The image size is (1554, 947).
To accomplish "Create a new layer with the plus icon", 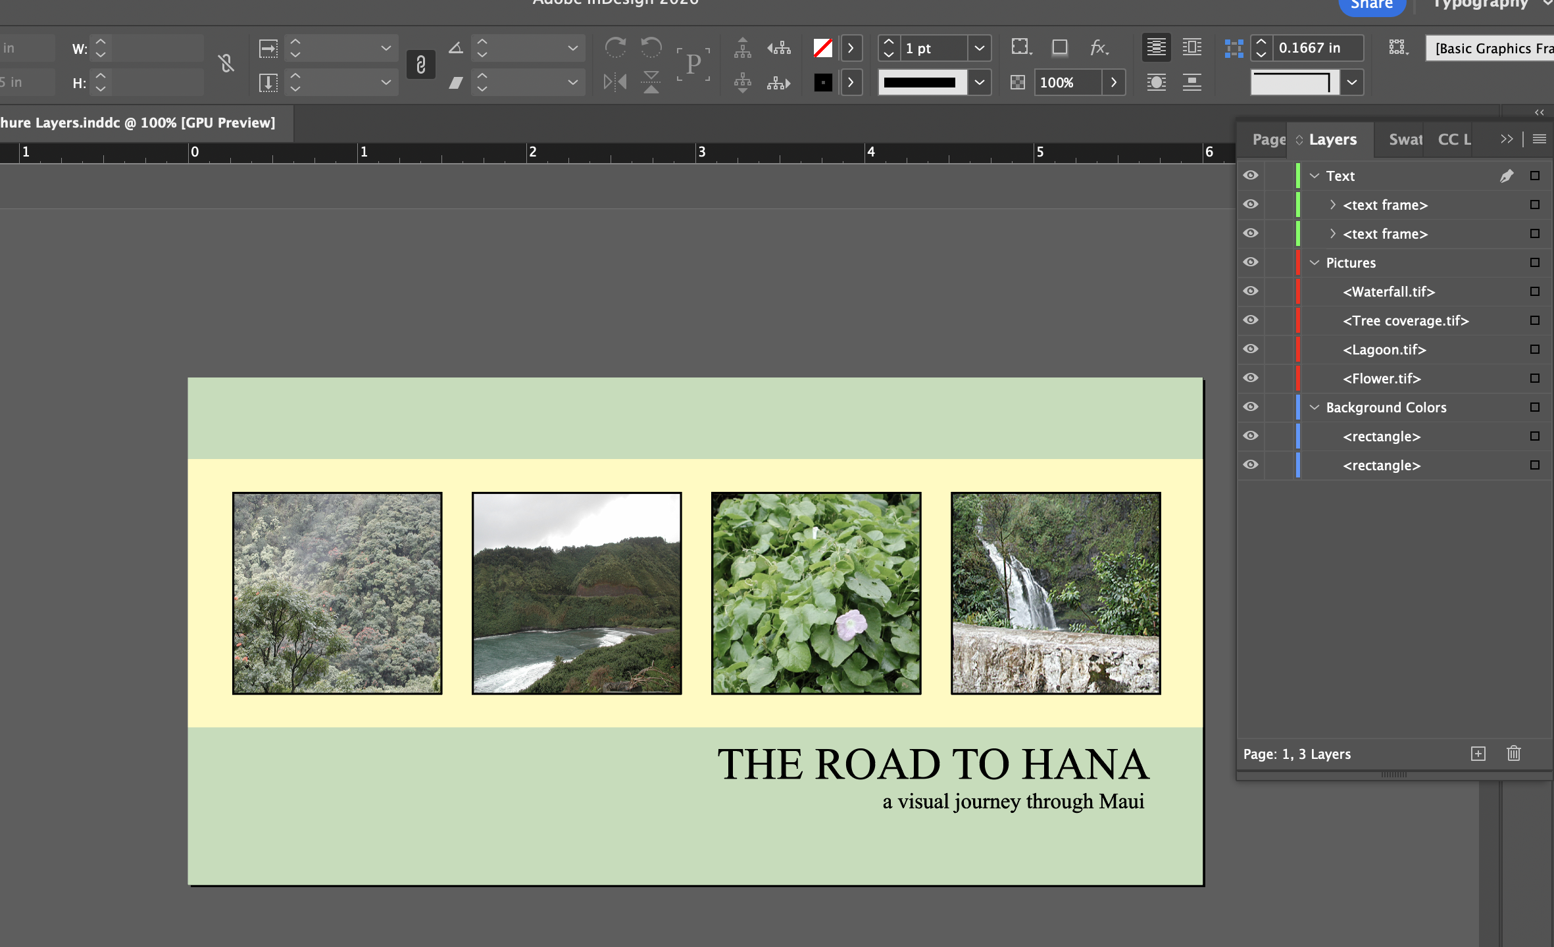I will pyautogui.click(x=1478, y=754).
